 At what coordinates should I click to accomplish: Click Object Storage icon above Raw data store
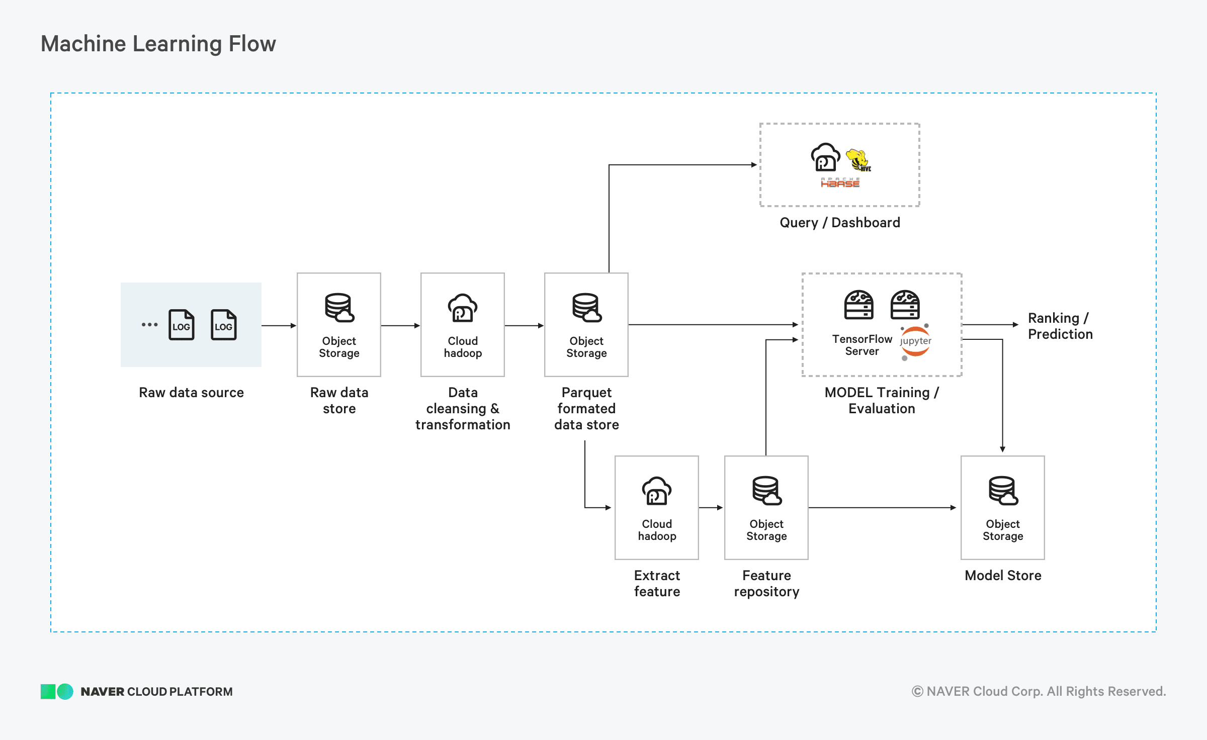339,307
